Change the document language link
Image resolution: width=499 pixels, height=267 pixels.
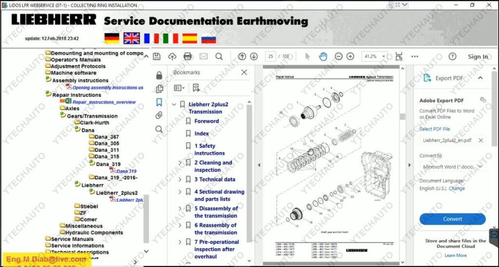pyautogui.click(x=457, y=188)
